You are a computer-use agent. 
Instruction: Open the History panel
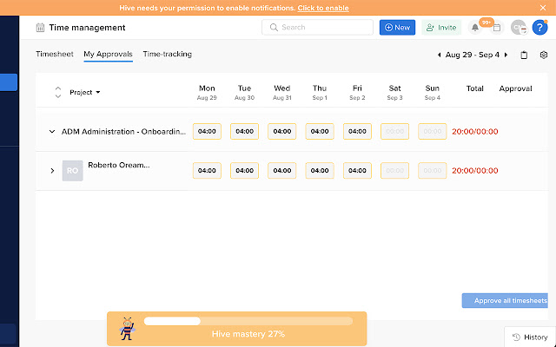tap(530, 337)
